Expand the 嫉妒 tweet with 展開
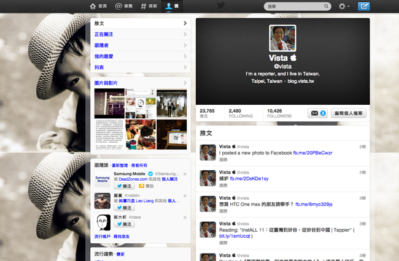This screenshot has height=261, width=399. pos(223,186)
